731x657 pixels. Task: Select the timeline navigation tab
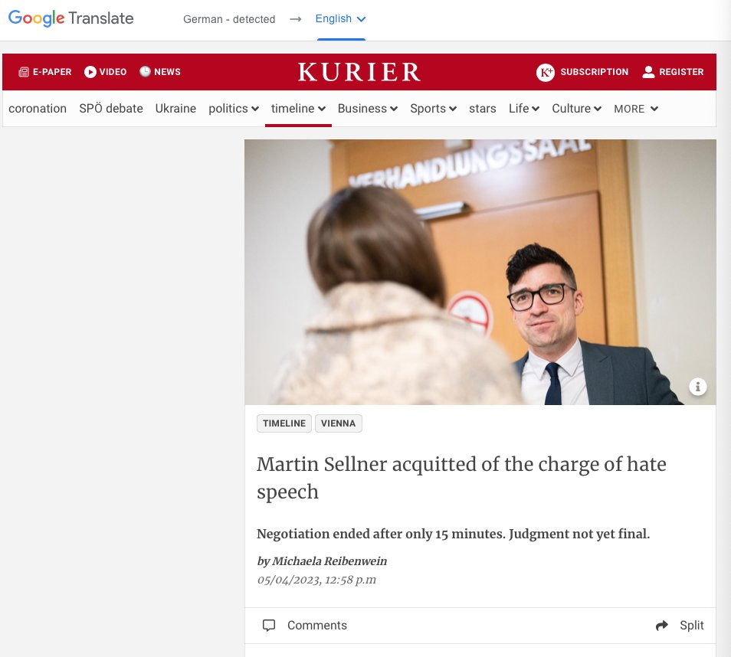298,109
